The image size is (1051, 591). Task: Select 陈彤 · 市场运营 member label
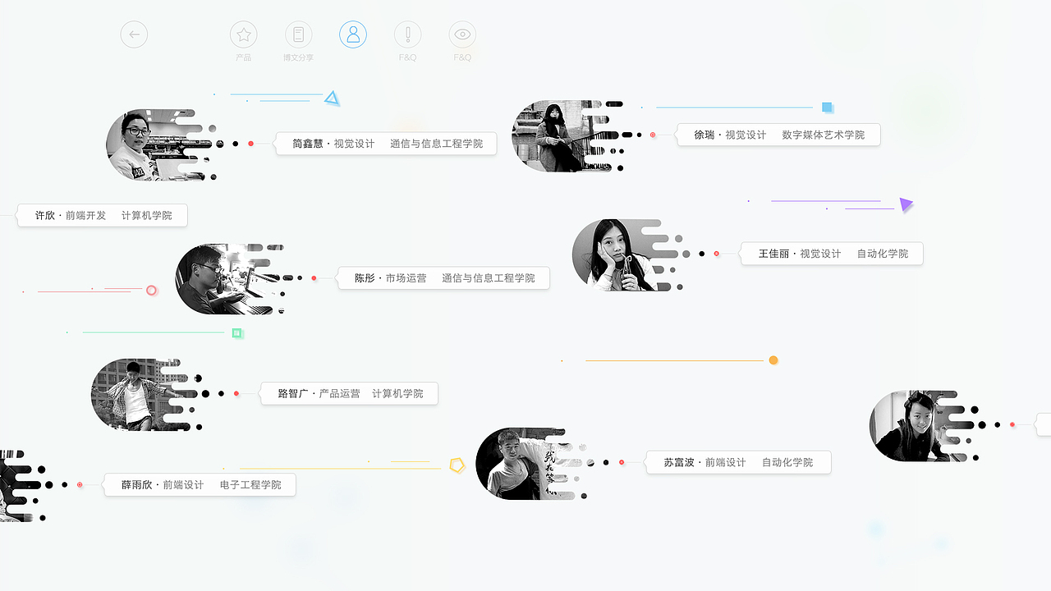point(443,277)
